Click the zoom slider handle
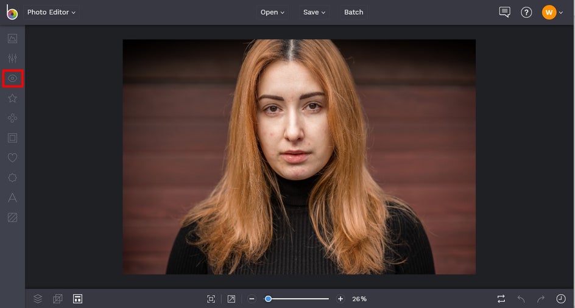The image size is (575, 308). tap(268, 299)
